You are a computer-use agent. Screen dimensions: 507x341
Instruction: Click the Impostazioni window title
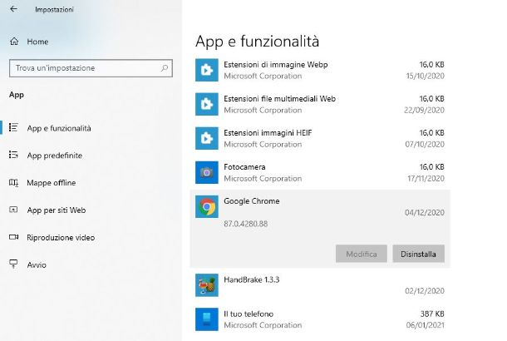54,10
